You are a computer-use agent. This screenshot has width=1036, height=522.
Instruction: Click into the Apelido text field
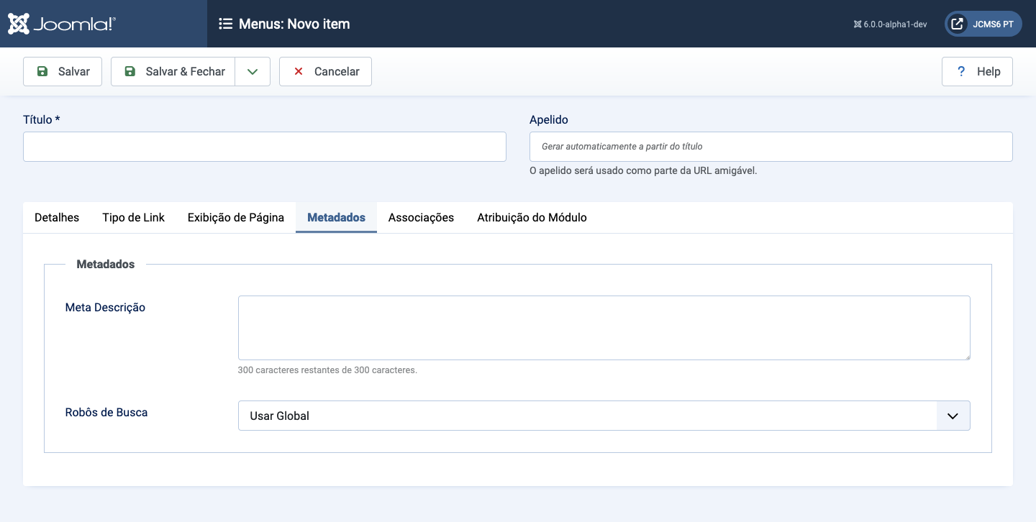pos(771,147)
